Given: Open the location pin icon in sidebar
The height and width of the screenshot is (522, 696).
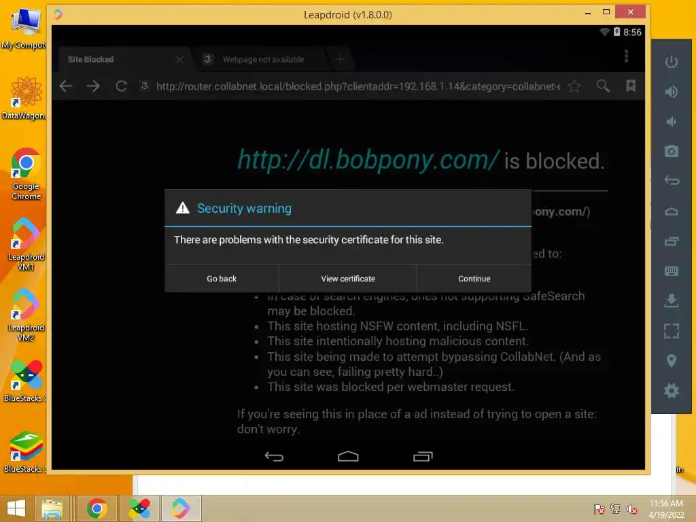Looking at the screenshot, I should 671,360.
